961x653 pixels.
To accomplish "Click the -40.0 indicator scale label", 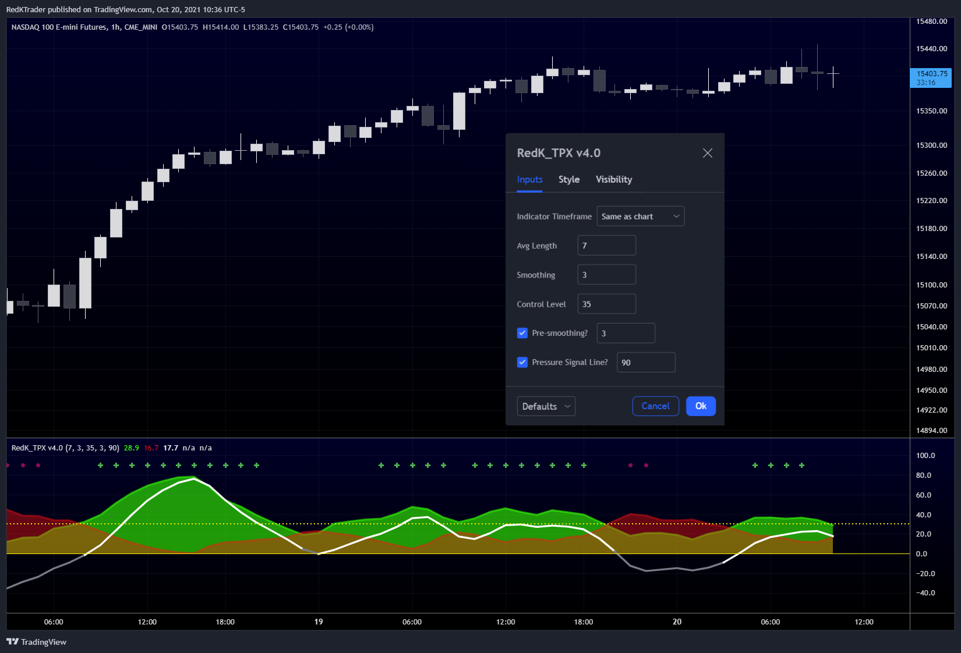I will (925, 593).
